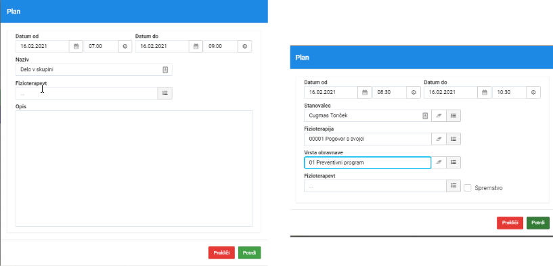Open the Fizioterapija selection list
The width and height of the screenshot is (553, 266).
pyautogui.click(x=454, y=139)
